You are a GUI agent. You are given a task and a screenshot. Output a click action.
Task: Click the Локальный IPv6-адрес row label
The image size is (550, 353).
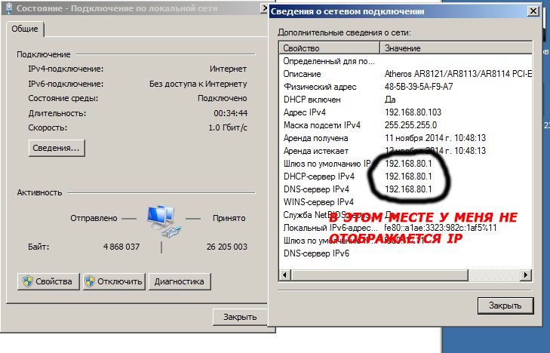pyautogui.click(x=330, y=228)
